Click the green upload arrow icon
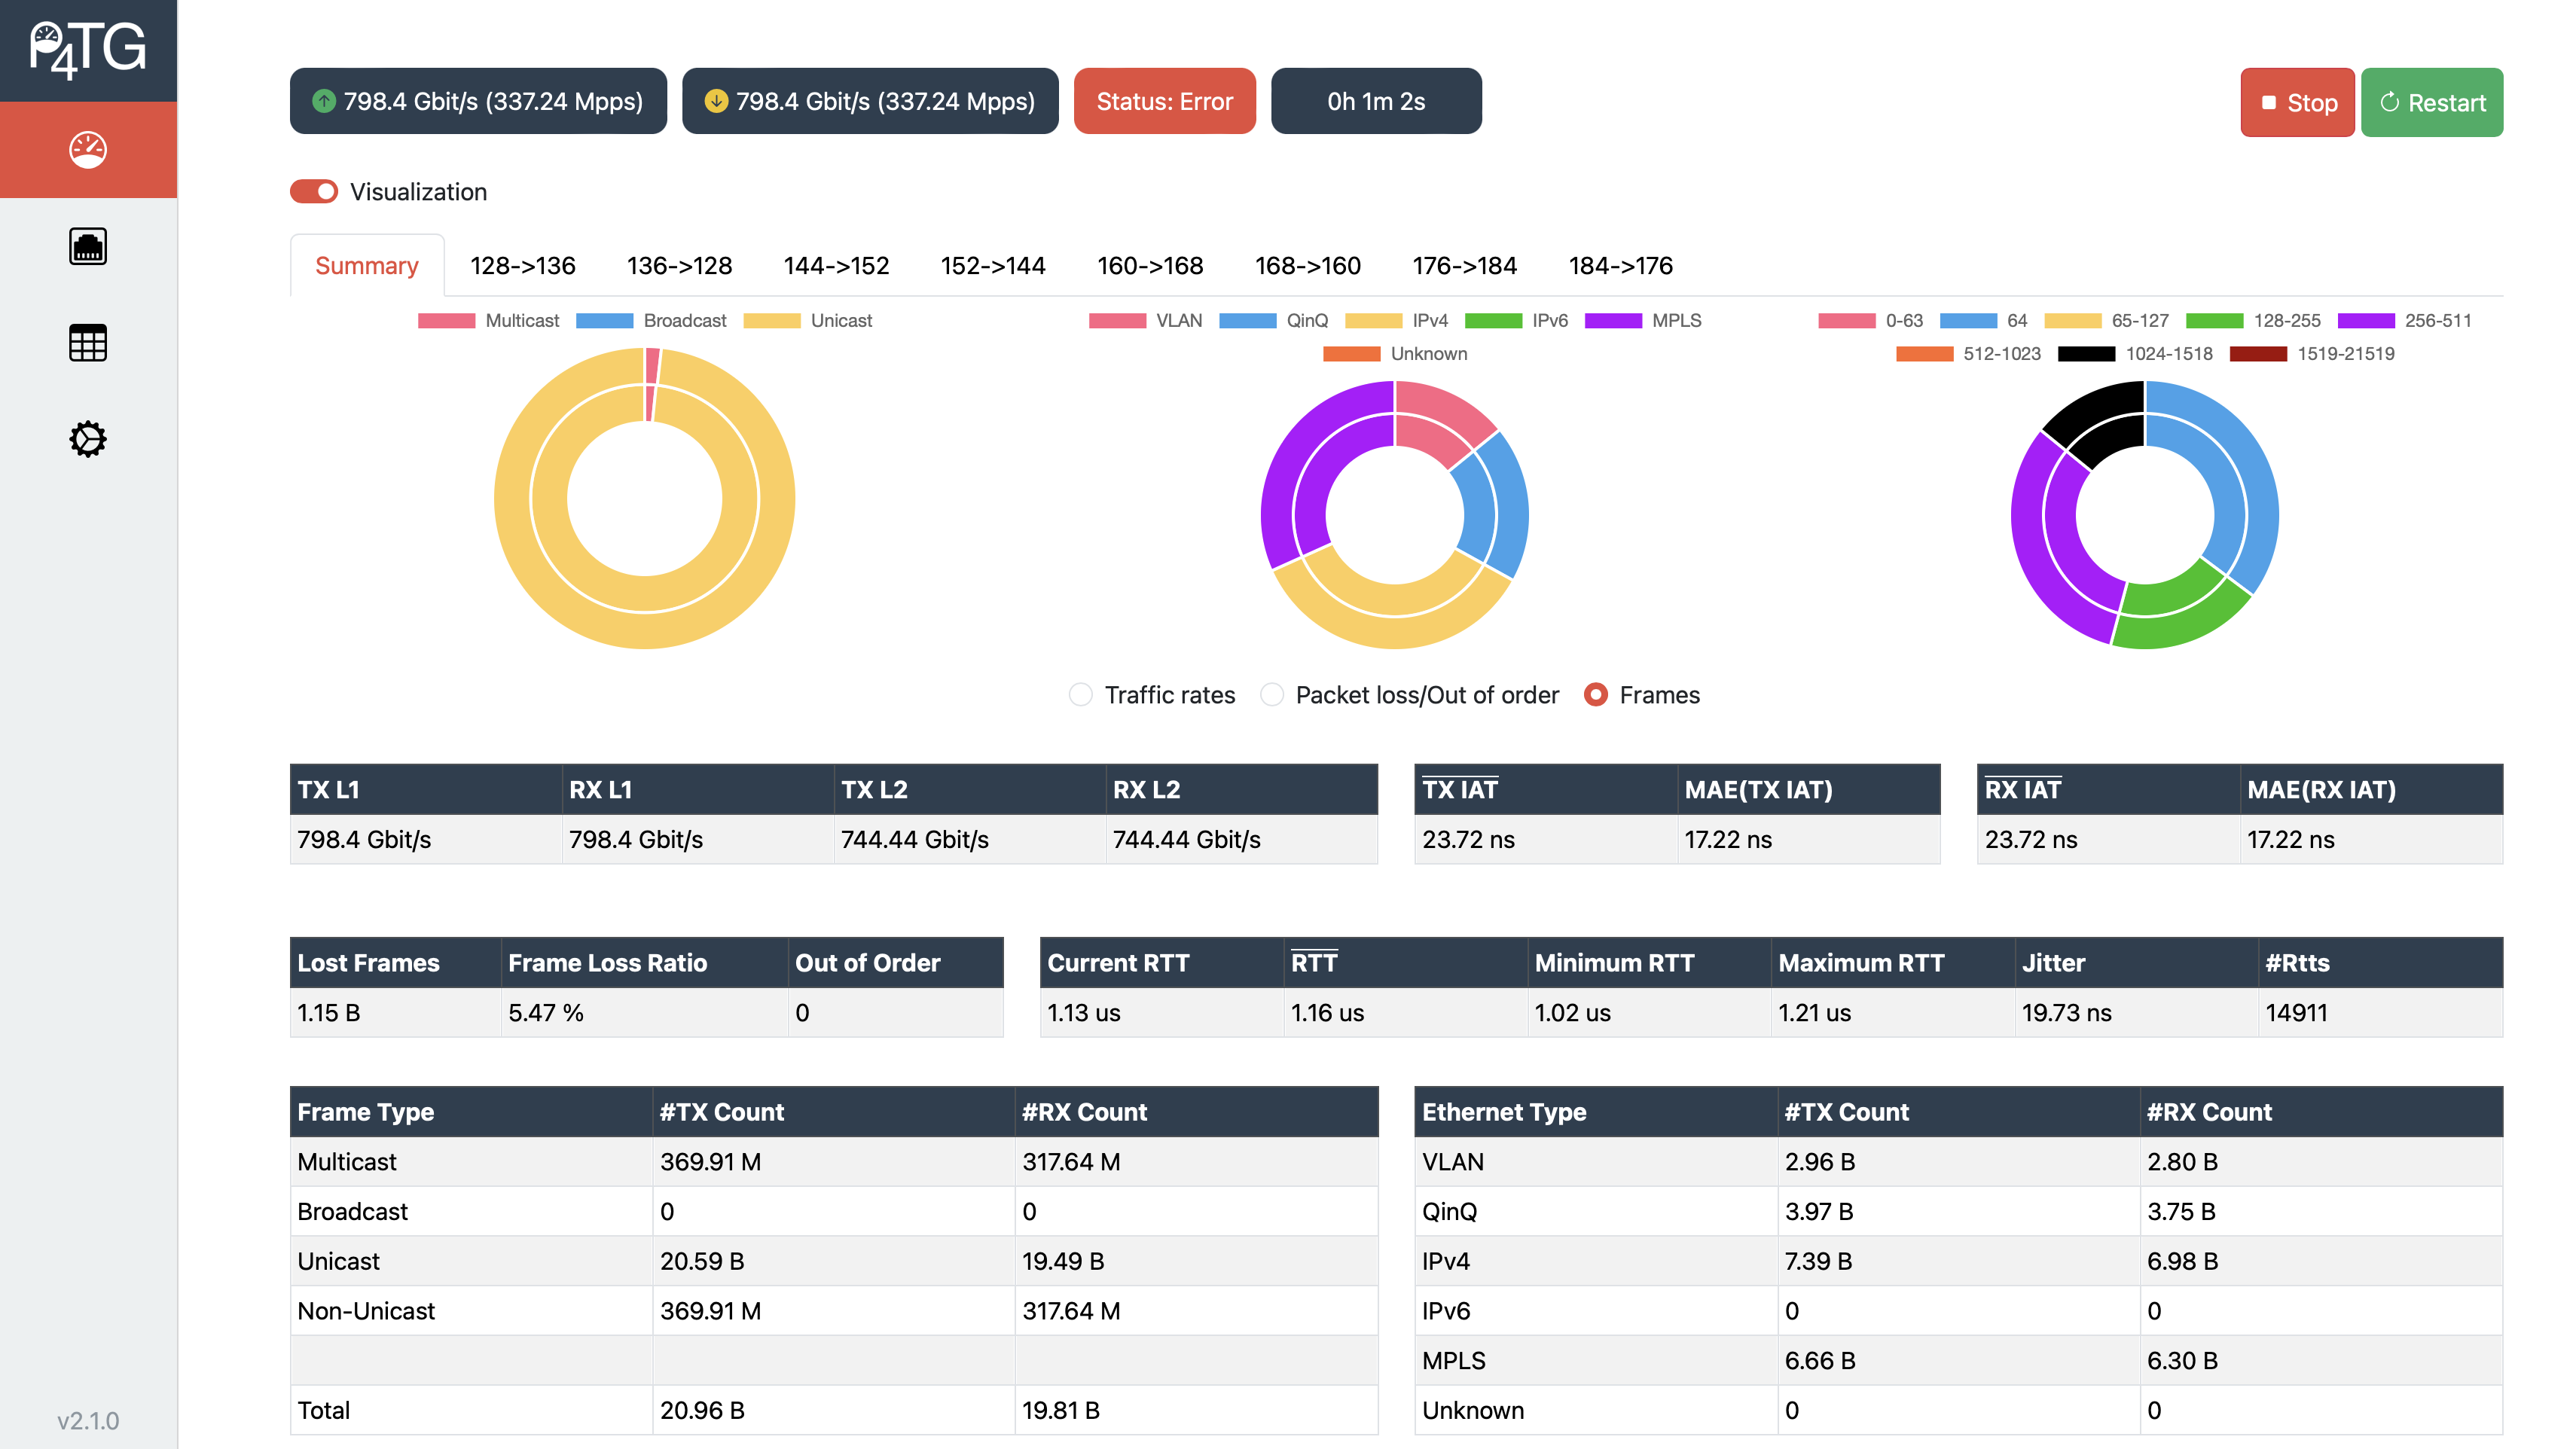The image size is (2576, 1449). click(x=323, y=101)
